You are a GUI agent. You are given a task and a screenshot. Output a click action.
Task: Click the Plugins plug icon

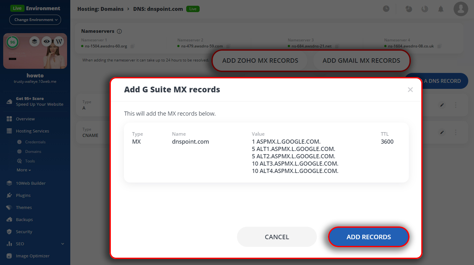pos(9,195)
